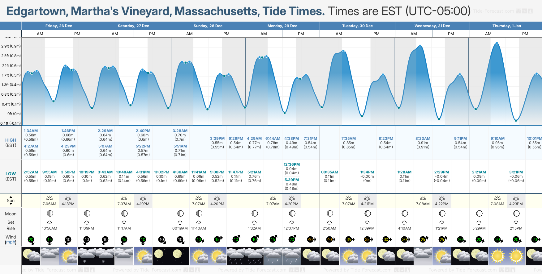Click Thursday's lowest tide point on chart
The image size is (542, 274).
pos(516,120)
